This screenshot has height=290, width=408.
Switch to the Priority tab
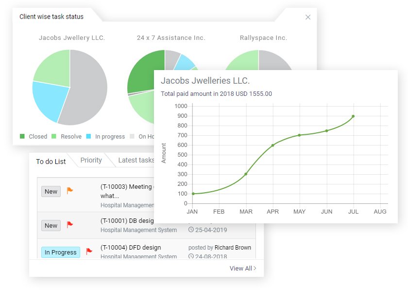[x=91, y=160]
